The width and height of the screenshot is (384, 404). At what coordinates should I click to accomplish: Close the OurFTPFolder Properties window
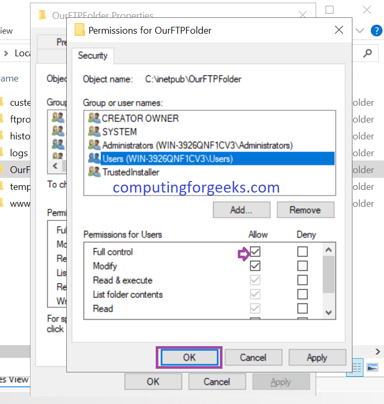[303, 14]
